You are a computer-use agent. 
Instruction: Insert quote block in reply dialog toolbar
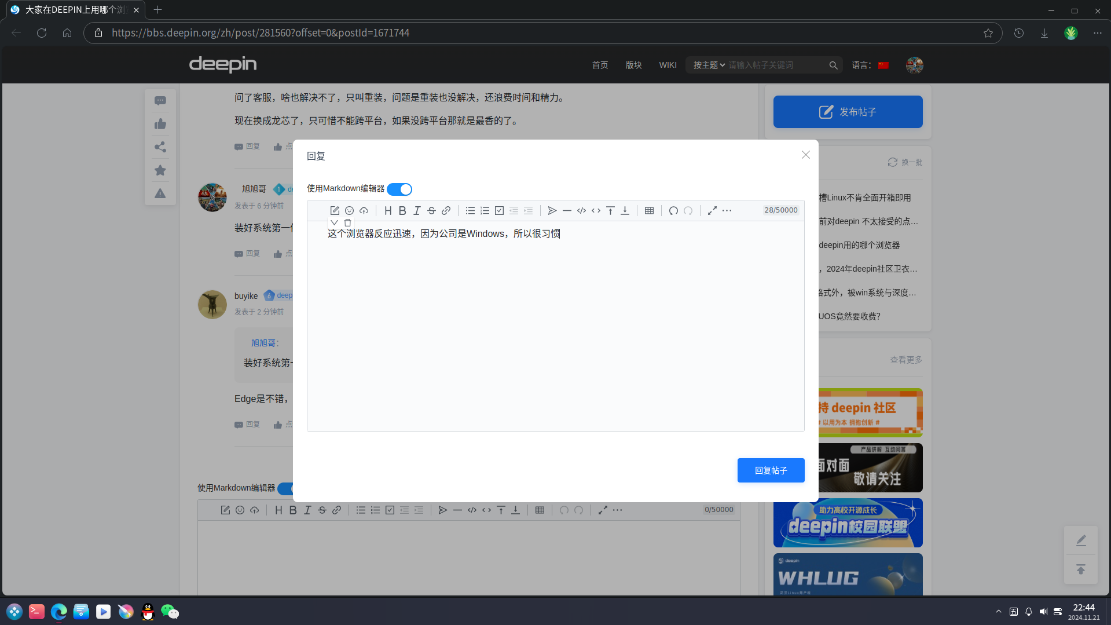point(552,211)
